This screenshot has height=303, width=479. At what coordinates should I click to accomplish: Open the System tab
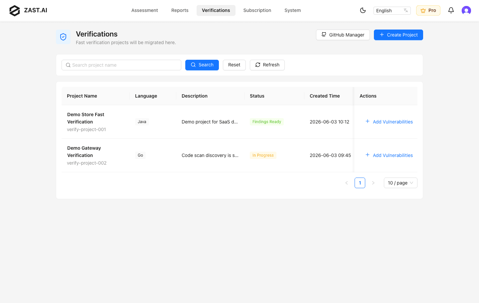(x=293, y=10)
